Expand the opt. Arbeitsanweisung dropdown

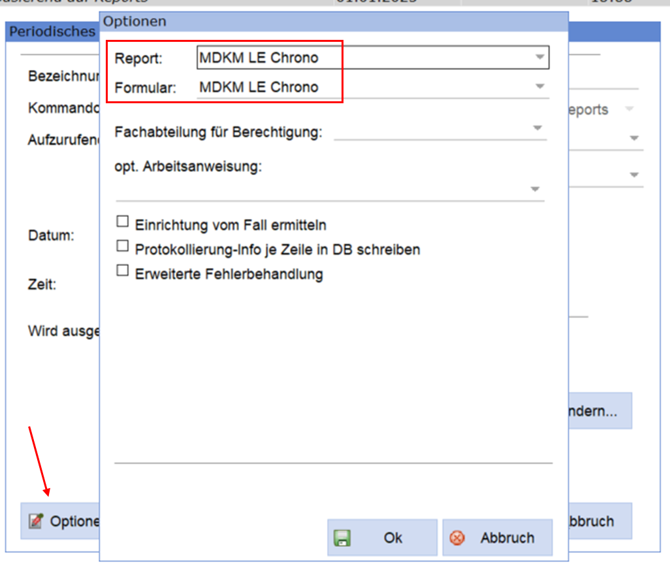(535, 189)
